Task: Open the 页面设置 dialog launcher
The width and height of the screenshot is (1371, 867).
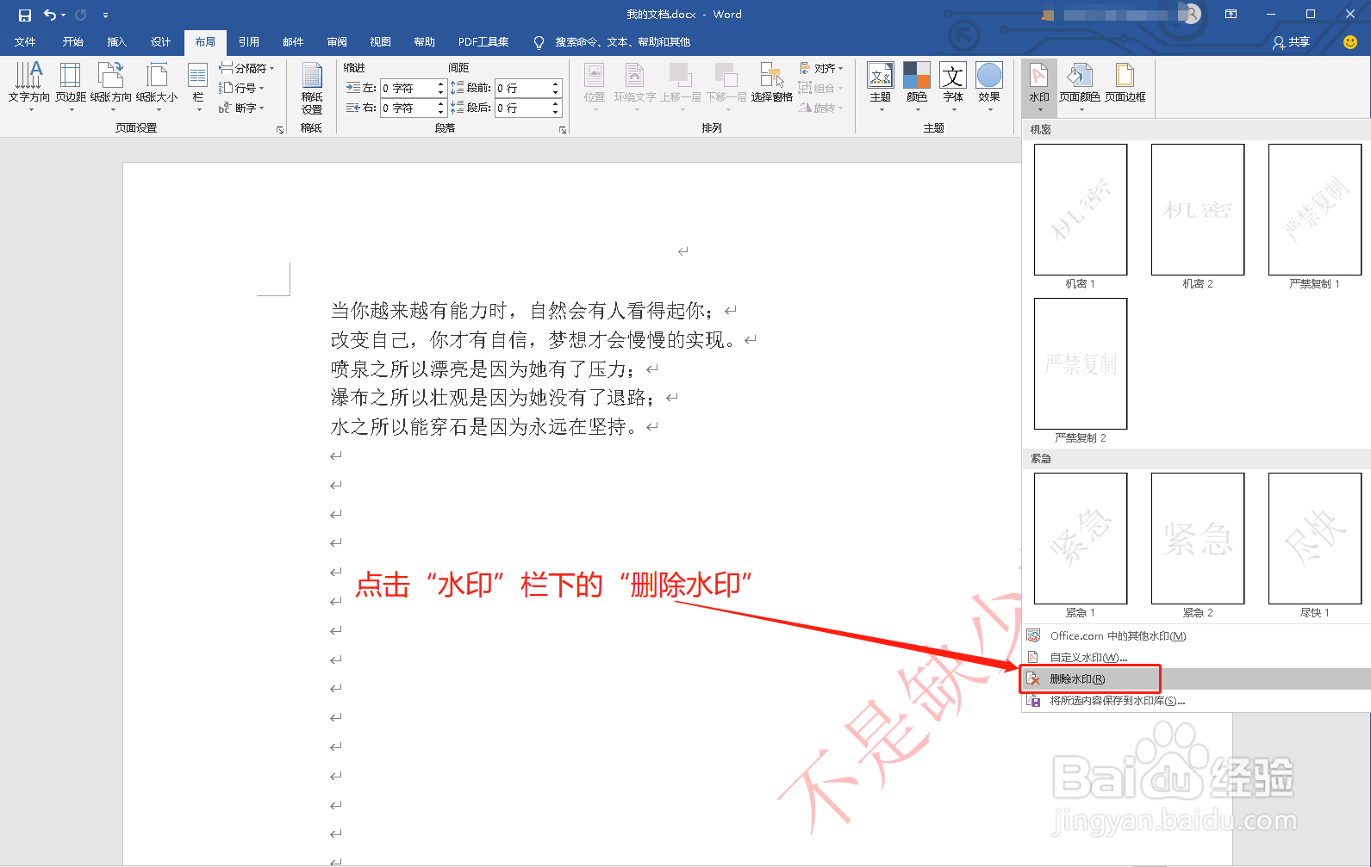Action: tap(280, 130)
